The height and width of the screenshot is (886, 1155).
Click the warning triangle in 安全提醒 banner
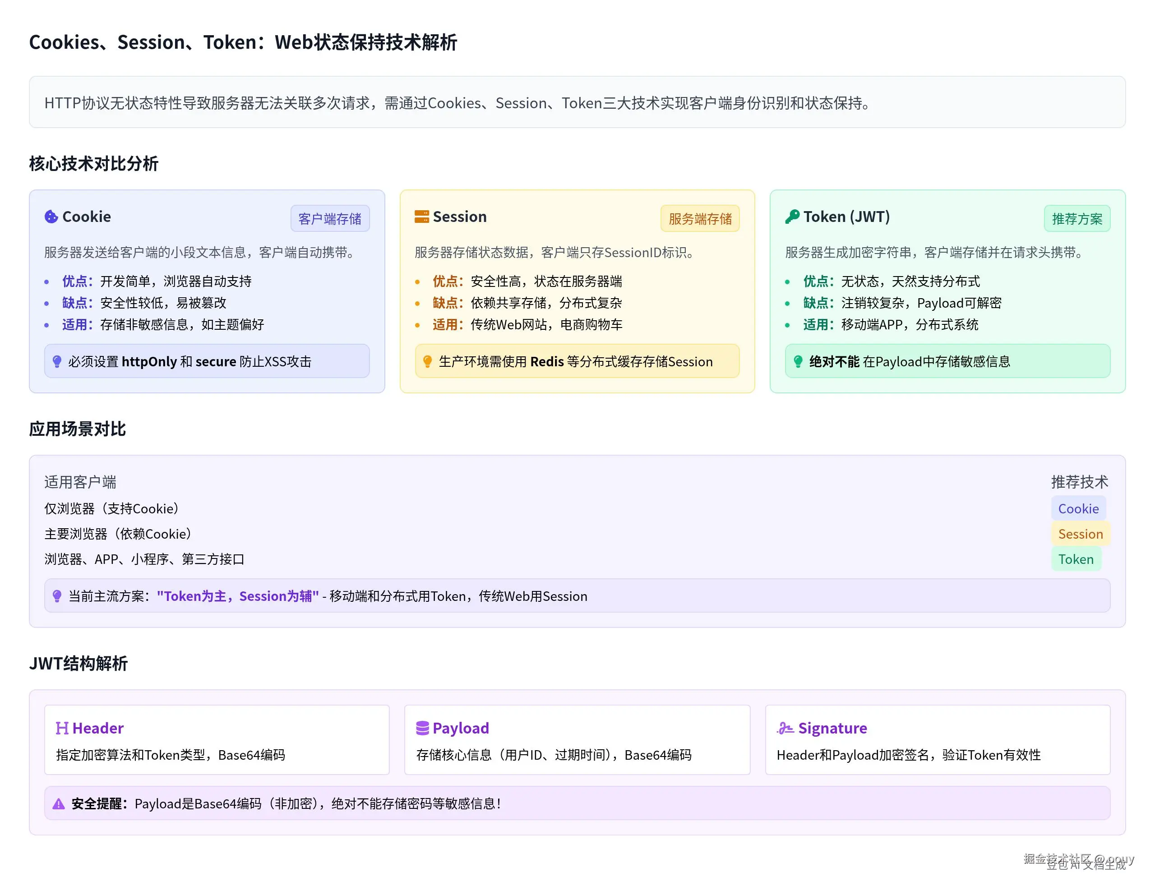59,804
